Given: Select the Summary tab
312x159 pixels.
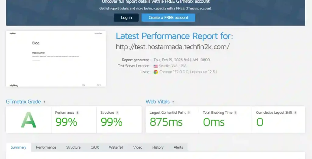Looking at the screenshot, I should pyautogui.click(x=19, y=147).
